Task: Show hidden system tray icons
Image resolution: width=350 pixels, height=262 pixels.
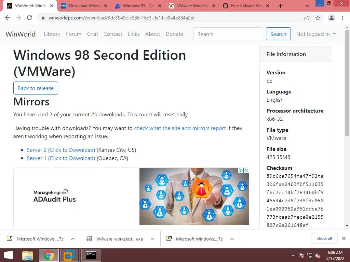Action: coord(293,256)
